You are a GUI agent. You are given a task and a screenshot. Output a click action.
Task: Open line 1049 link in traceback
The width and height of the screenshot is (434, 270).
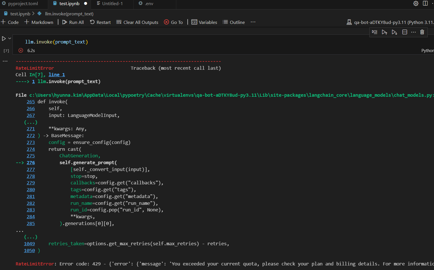point(29,244)
